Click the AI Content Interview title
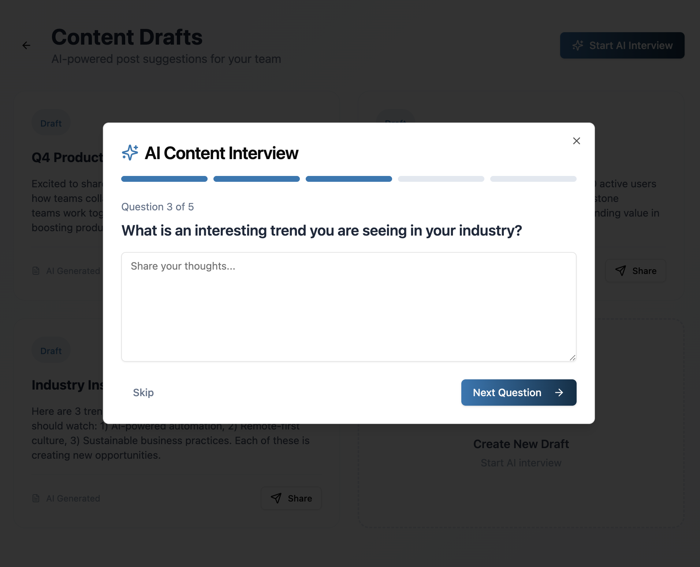Viewport: 700px width, 567px height. point(221,153)
